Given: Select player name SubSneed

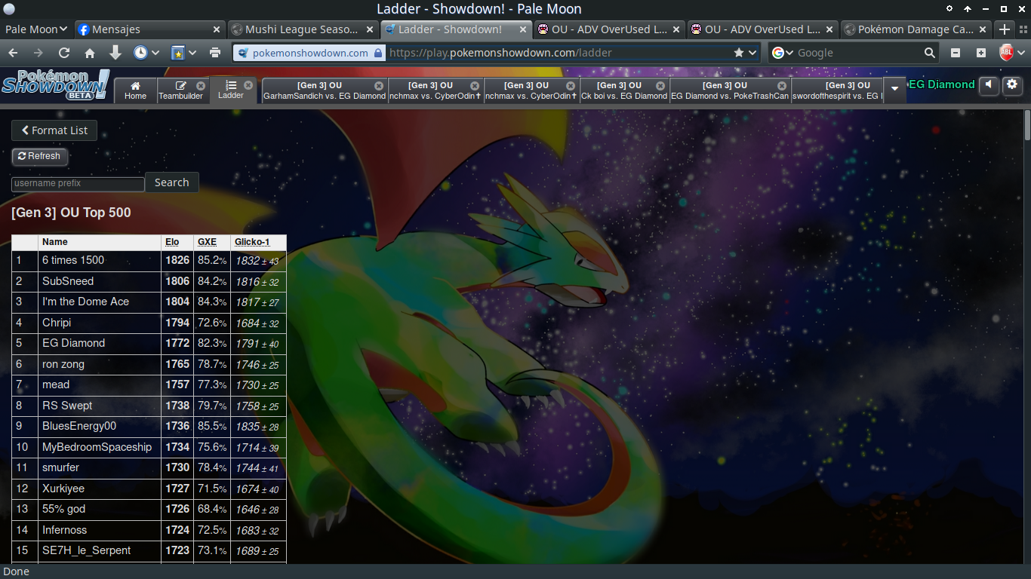Looking at the screenshot, I should click(68, 281).
